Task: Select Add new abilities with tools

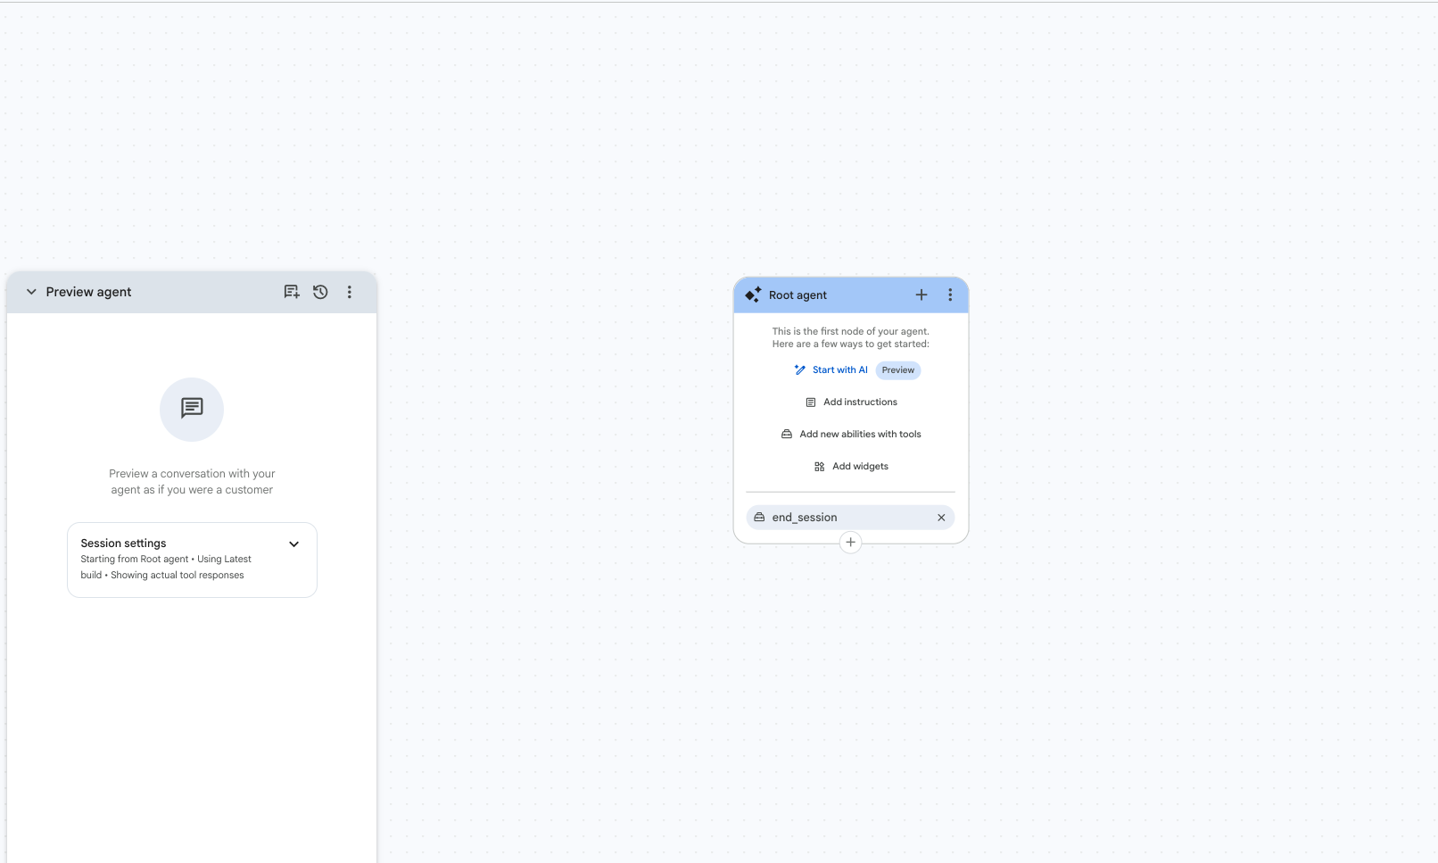Action: 851,435
